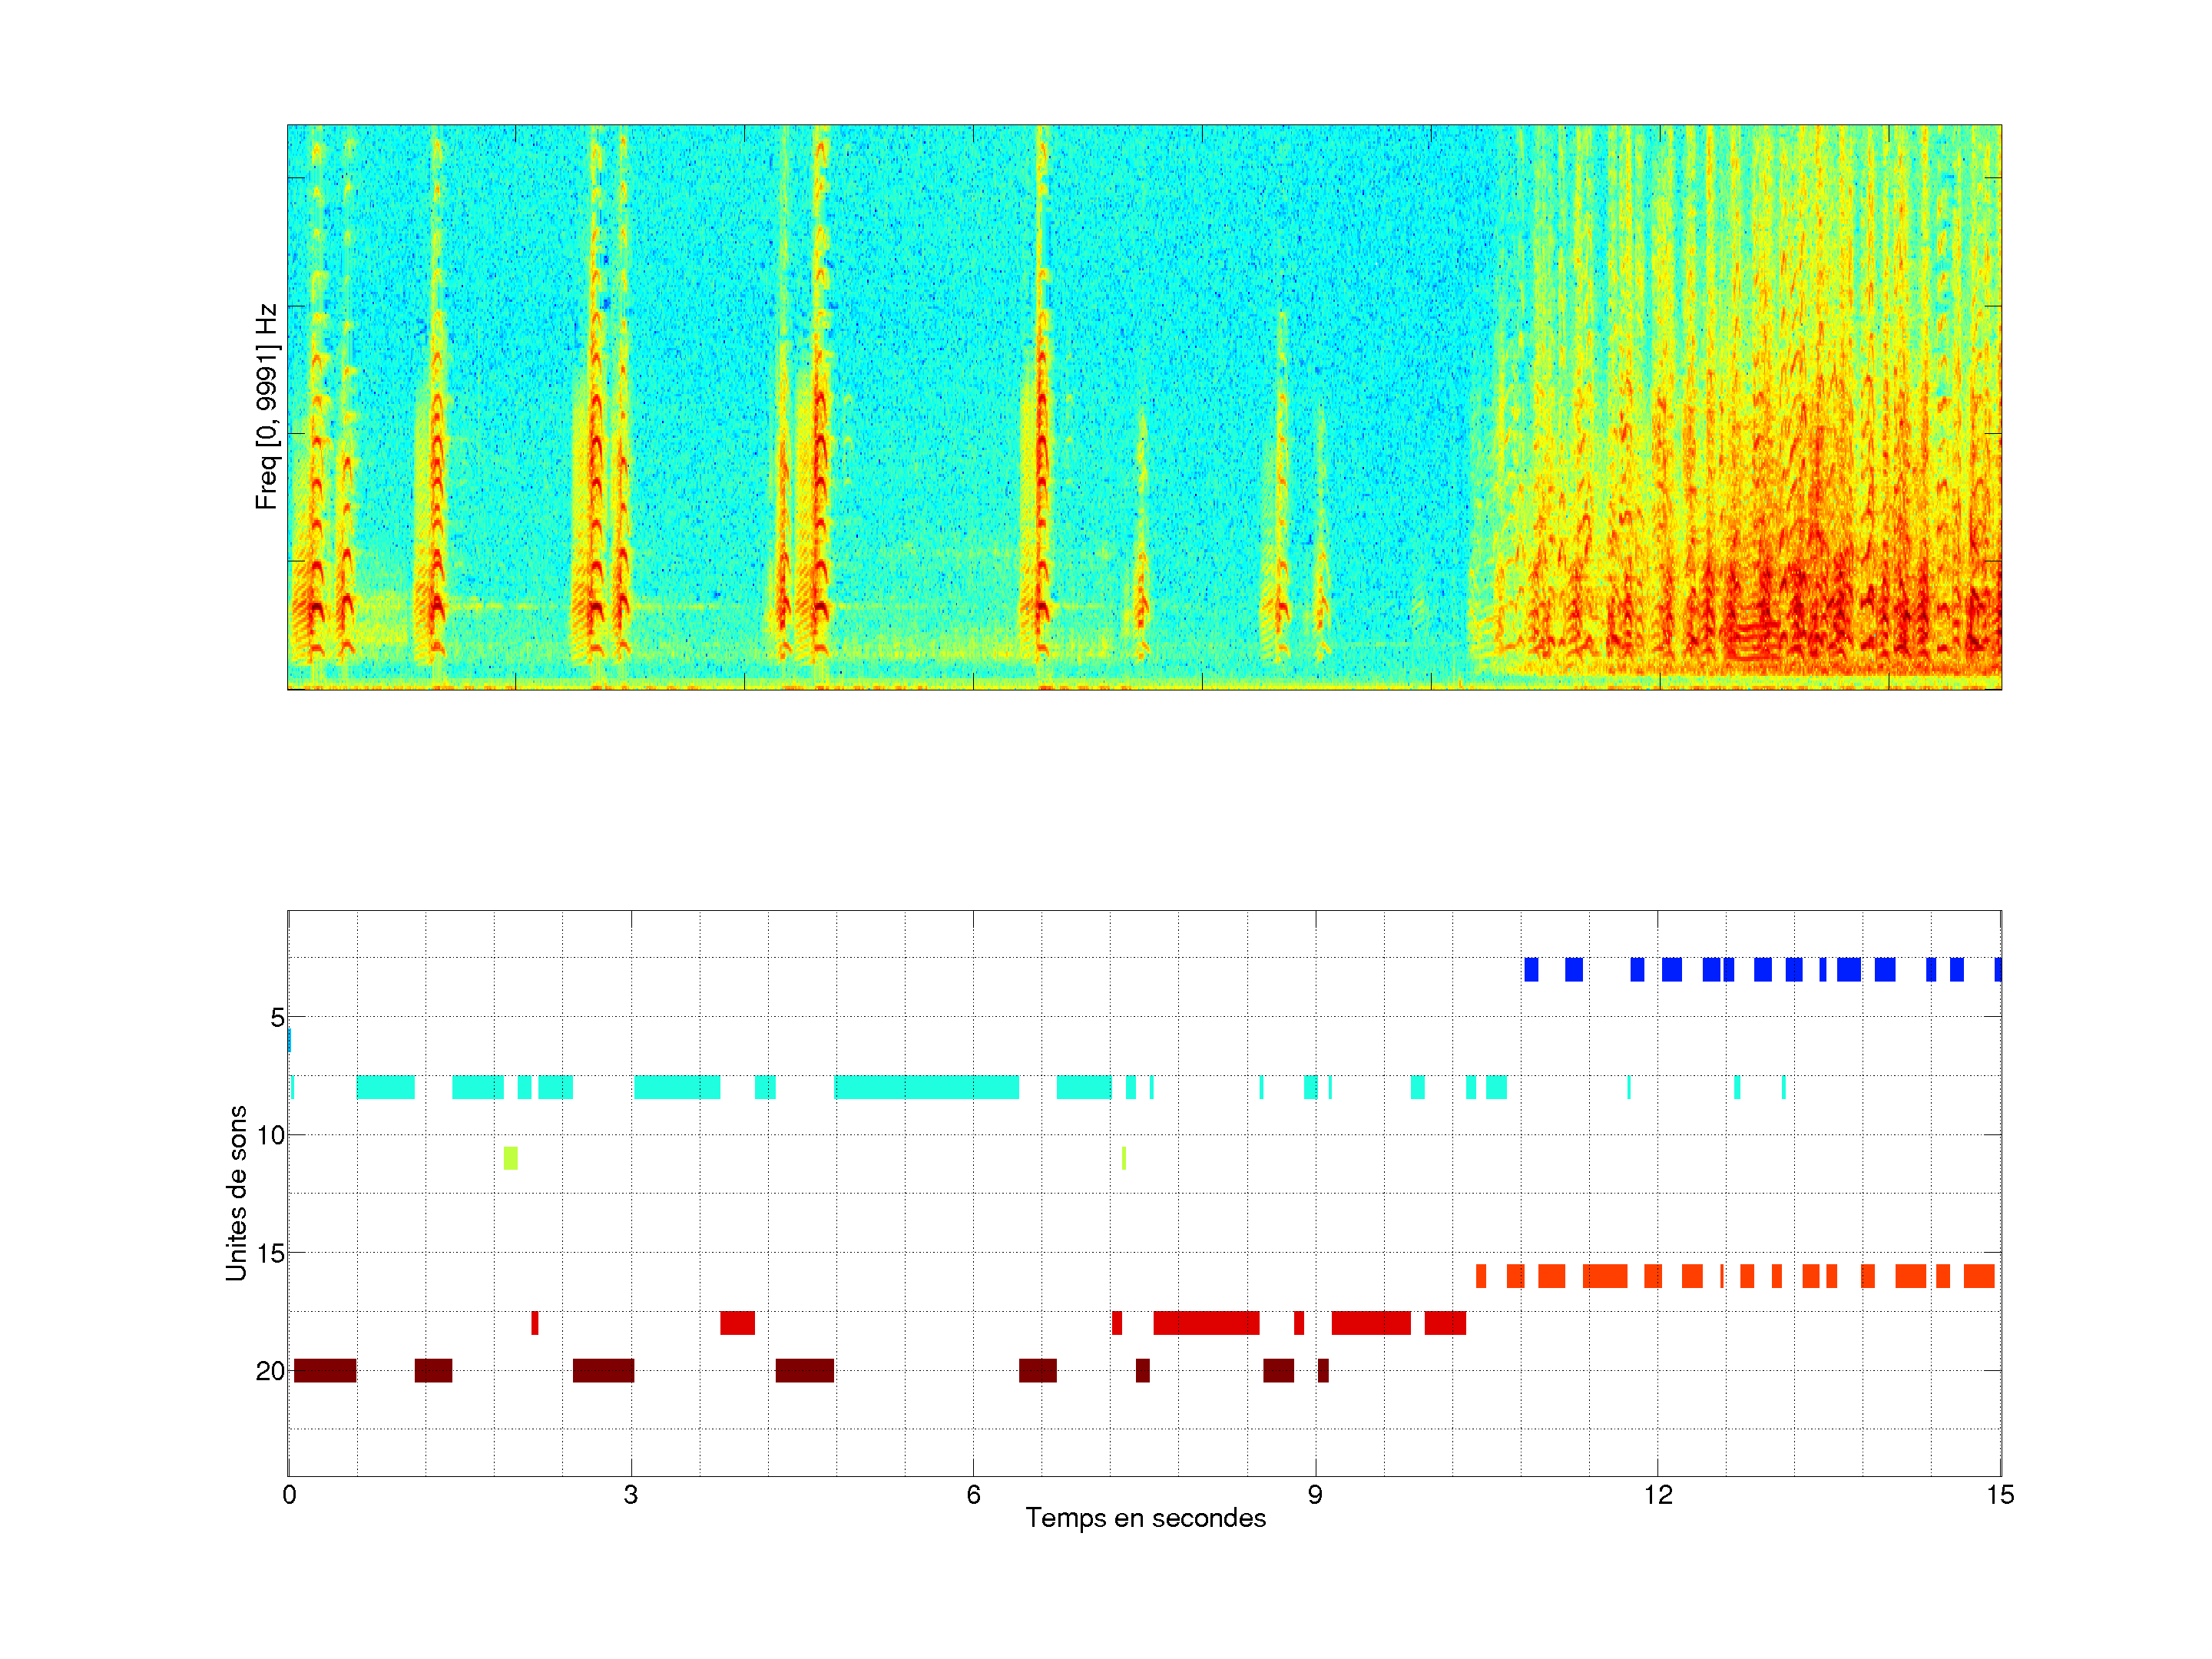Click the 'Temps en secondes' x-axis label
Image resolution: width=2212 pixels, height=1659 pixels.
point(1145,1518)
